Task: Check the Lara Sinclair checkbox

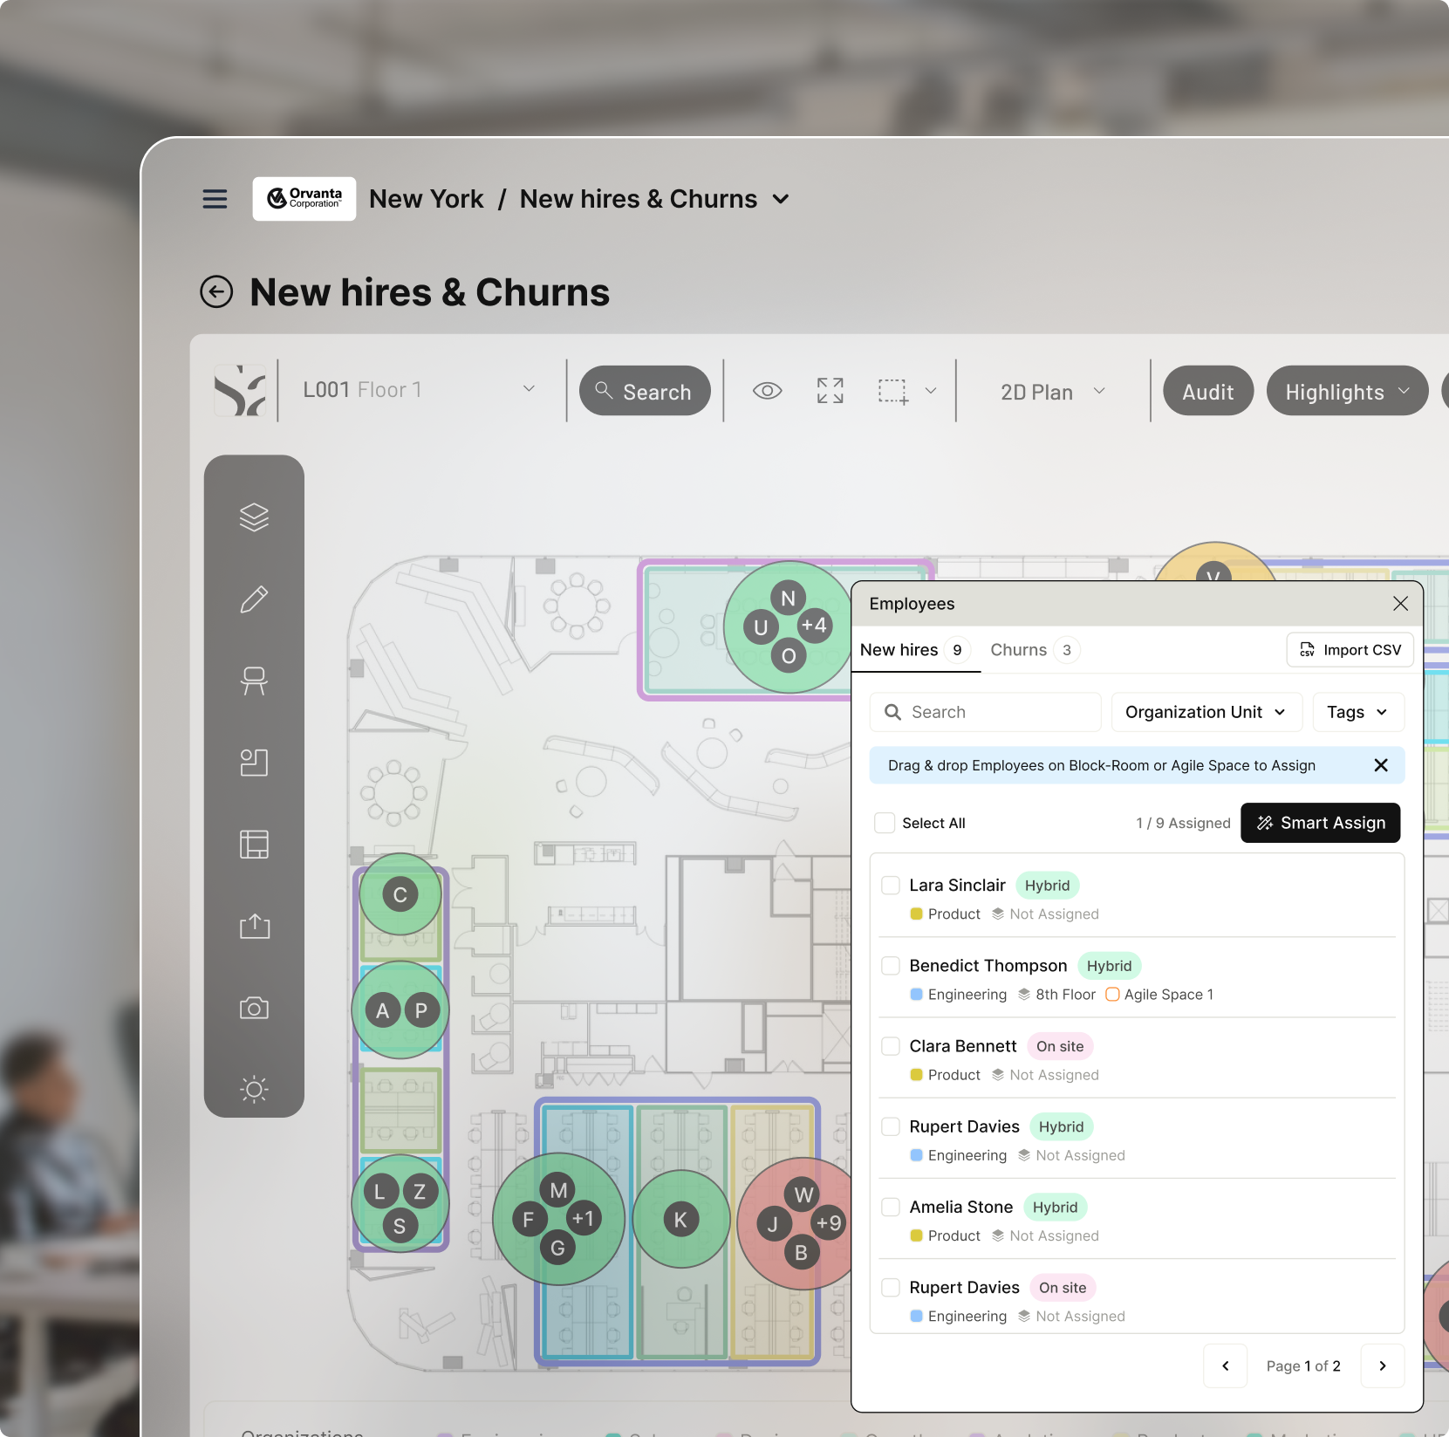Action: point(891,886)
